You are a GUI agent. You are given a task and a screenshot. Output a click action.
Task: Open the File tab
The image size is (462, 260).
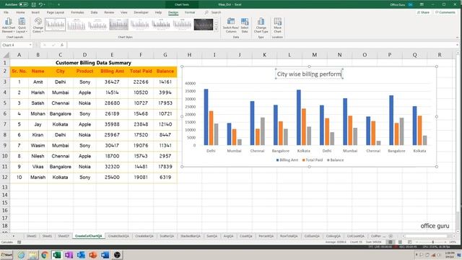pyautogui.click(x=6, y=12)
